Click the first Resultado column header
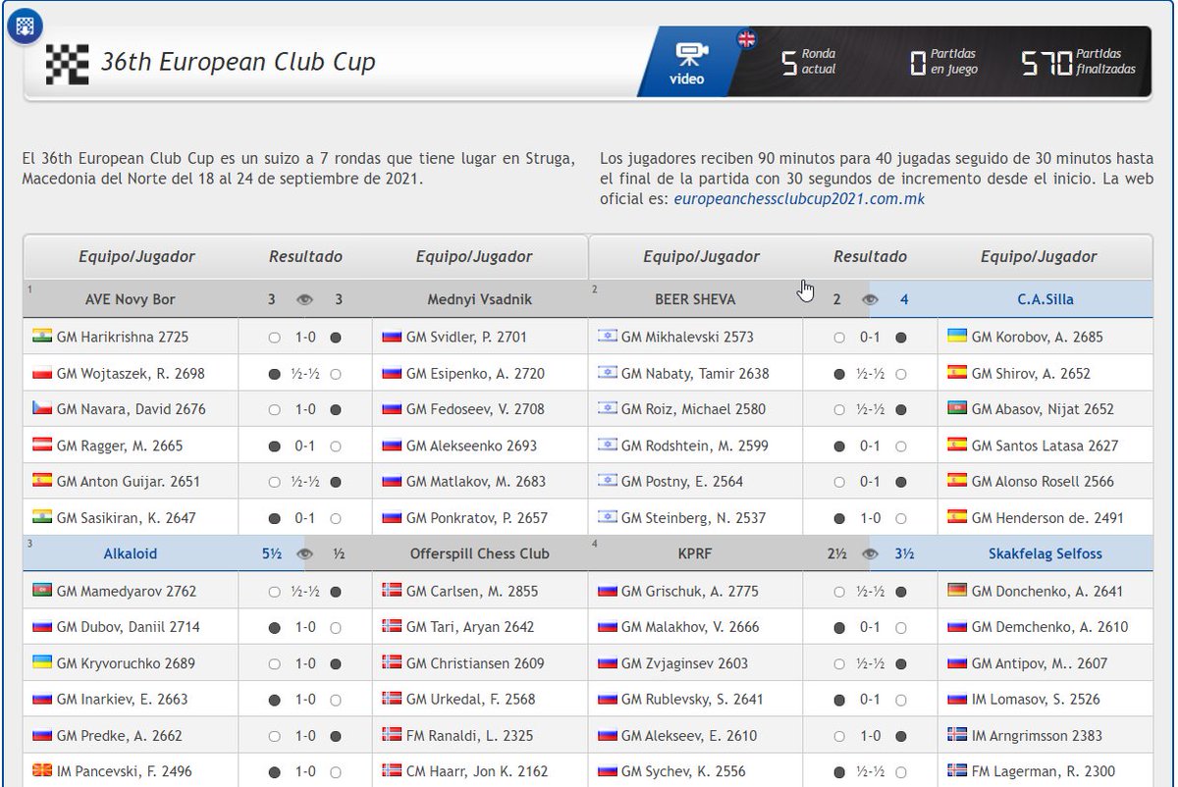 point(305,256)
